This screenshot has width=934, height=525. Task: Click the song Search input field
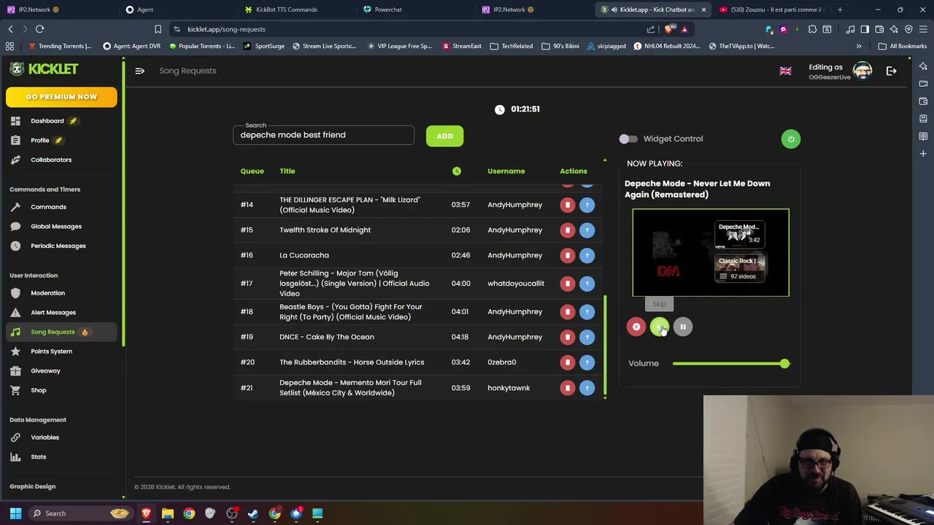[x=323, y=135]
